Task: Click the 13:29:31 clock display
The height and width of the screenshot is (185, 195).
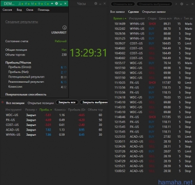Action: pos(88,52)
